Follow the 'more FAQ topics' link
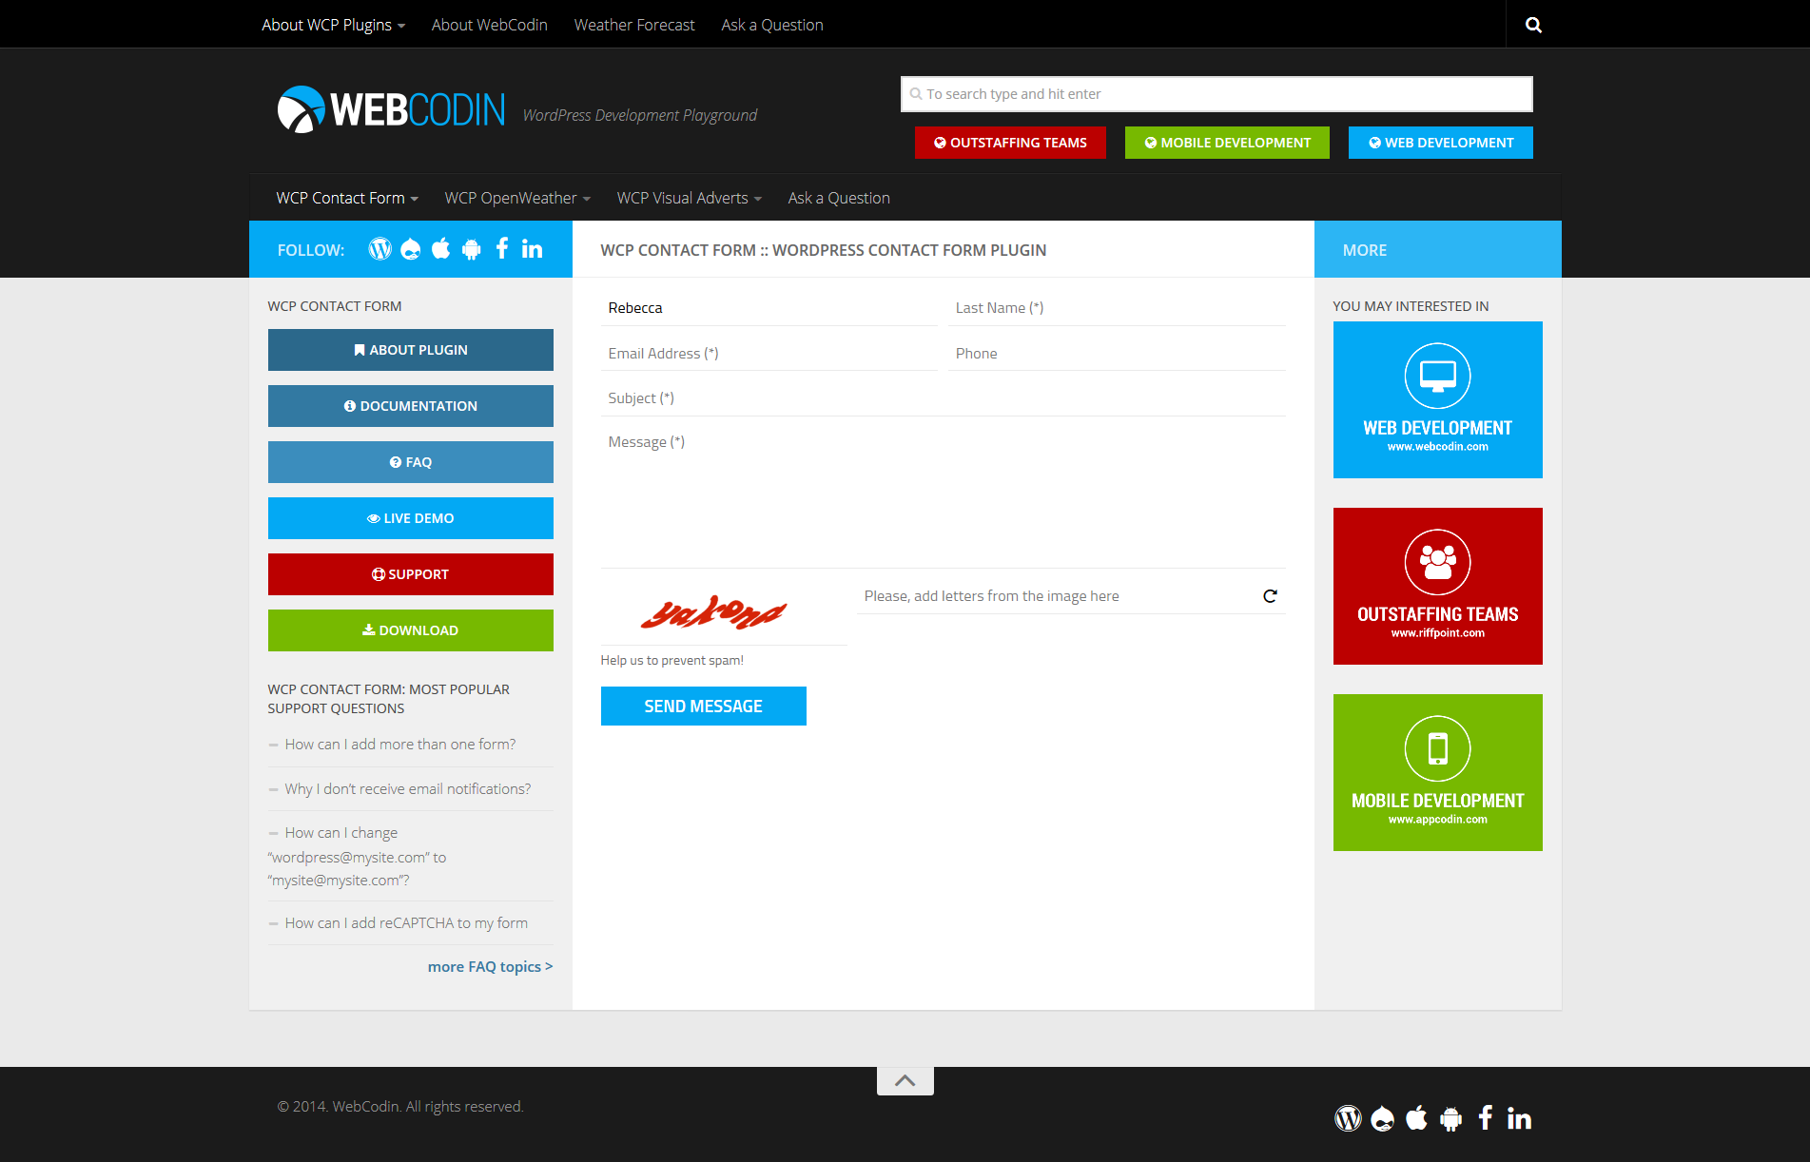Viewport: 1810px width, 1162px height. click(x=490, y=967)
